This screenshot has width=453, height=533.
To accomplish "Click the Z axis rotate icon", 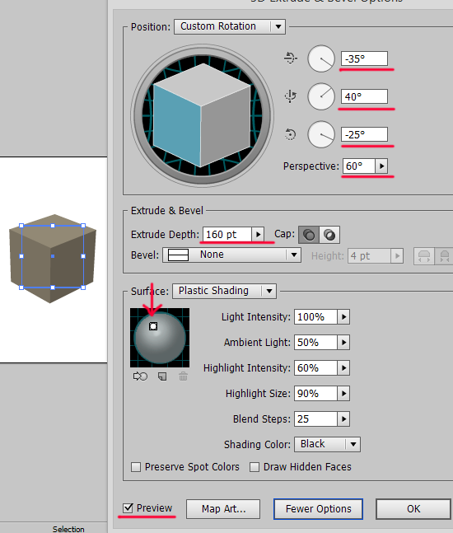I will click(x=290, y=134).
